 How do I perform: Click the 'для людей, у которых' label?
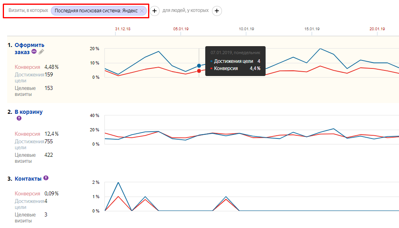185,11
